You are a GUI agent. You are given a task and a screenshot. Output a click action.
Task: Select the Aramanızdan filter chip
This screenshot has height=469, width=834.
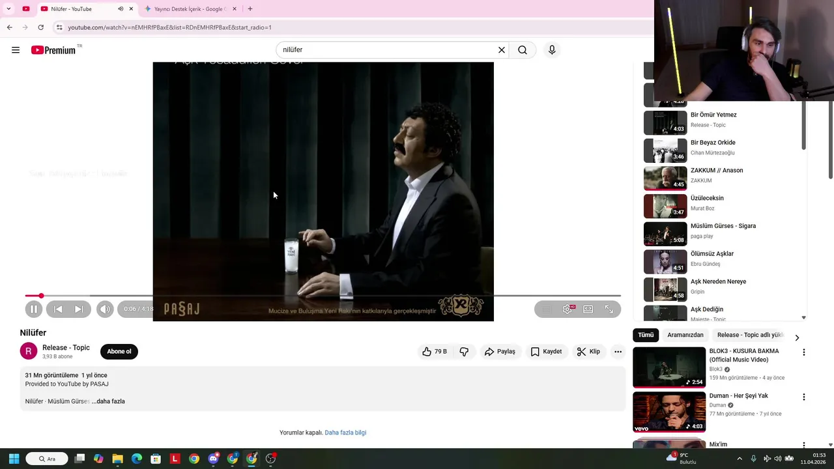685,335
